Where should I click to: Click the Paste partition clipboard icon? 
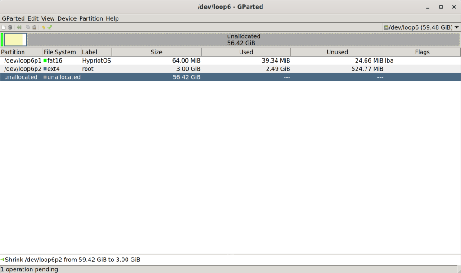[x=34, y=27]
